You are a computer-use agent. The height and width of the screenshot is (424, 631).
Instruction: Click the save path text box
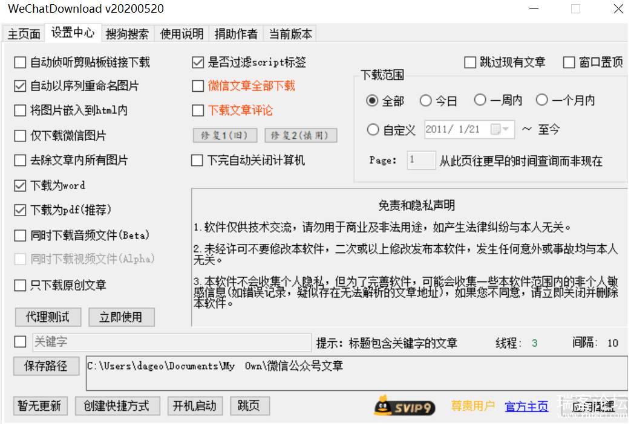[x=356, y=373]
